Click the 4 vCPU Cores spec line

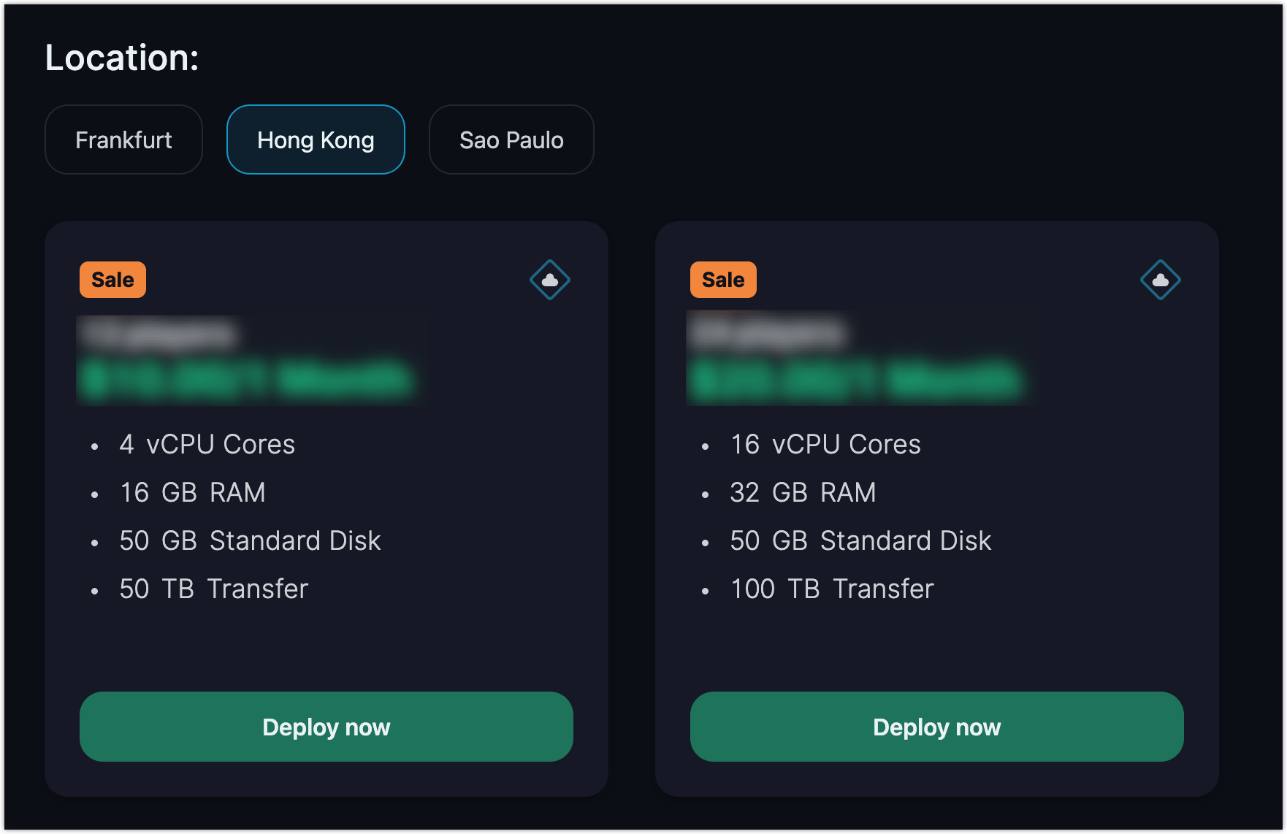click(207, 444)
